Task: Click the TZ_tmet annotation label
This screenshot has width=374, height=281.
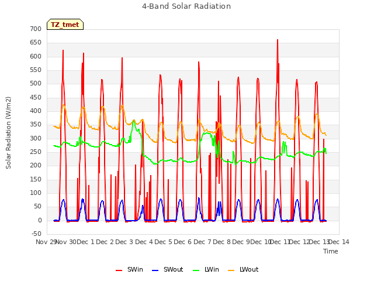Action: click(x=65, y=25)
